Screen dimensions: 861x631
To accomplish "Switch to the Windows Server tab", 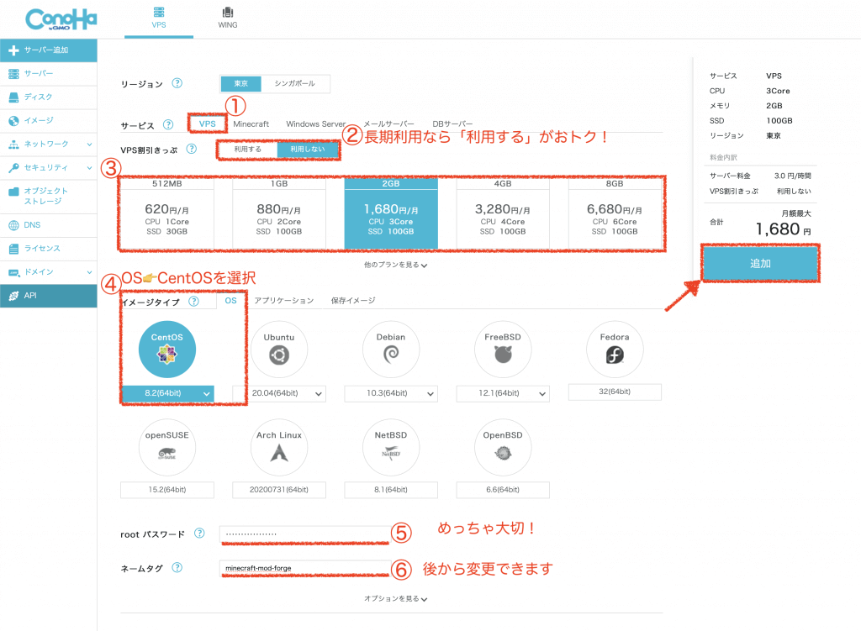I will pyautogui.click(x=316, y=124).
